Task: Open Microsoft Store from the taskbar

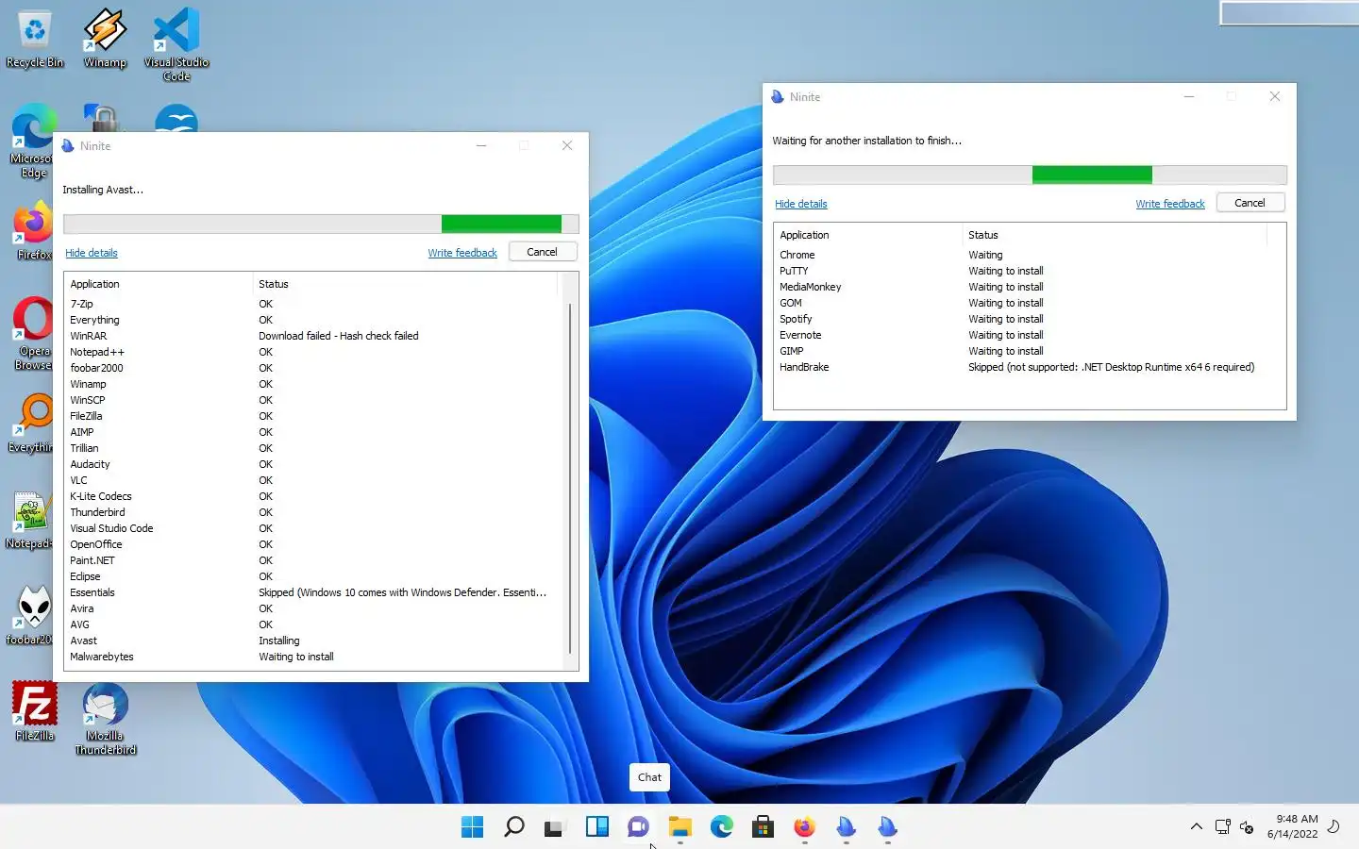Action: pyautogui.click(x=763, y=827)
